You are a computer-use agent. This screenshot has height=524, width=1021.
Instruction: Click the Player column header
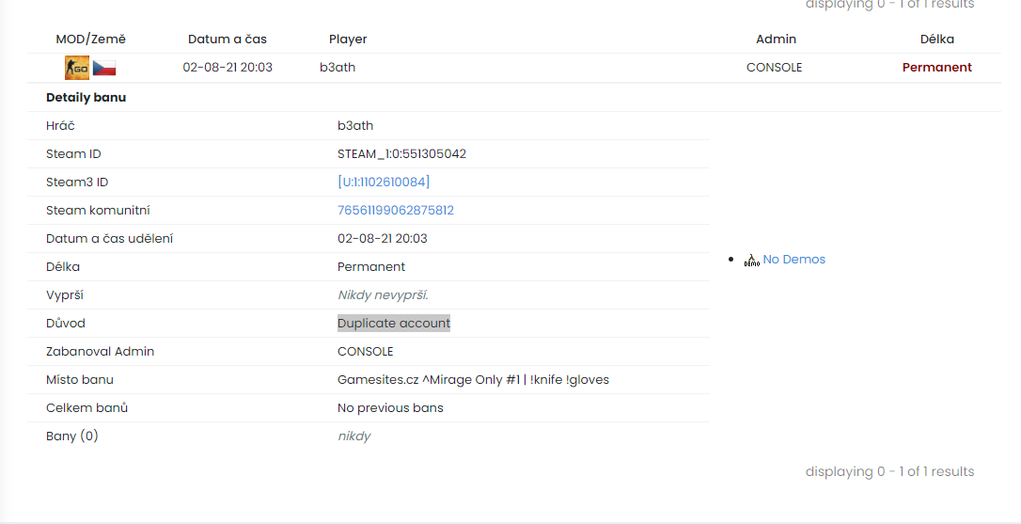coord(348,39)
